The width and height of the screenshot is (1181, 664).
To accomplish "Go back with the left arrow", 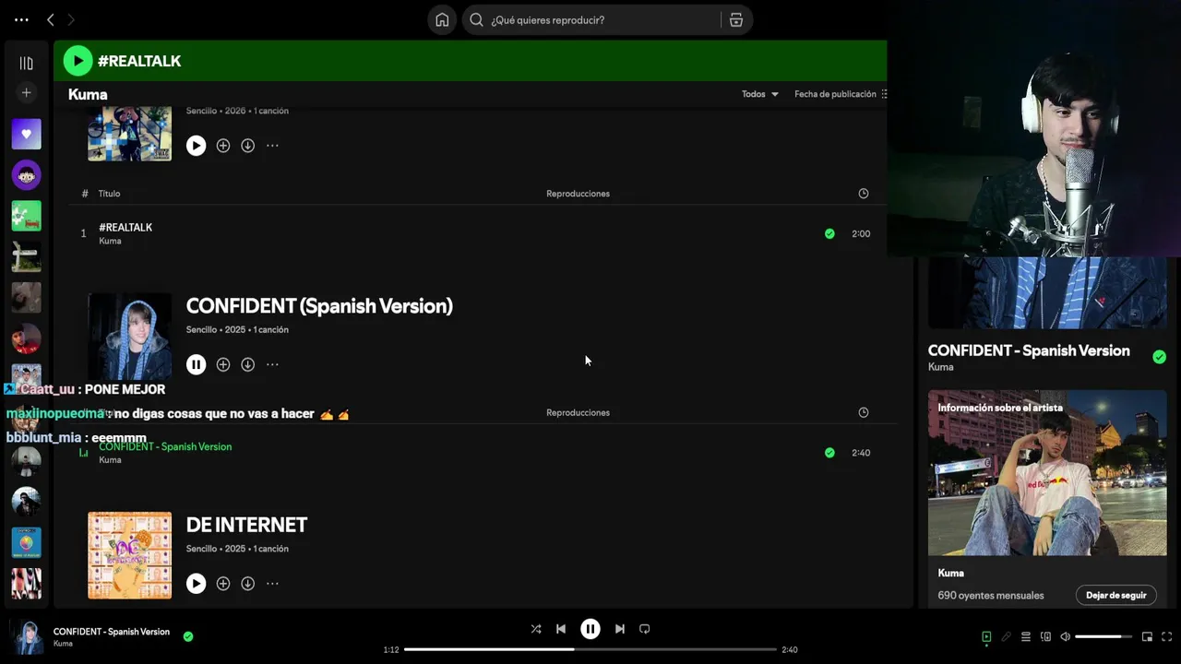I will point(50,19).
